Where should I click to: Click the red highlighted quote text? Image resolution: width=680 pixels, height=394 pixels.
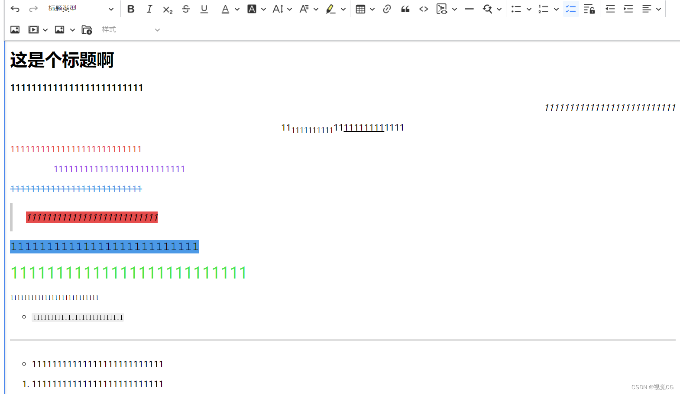(x=92, y=217)
